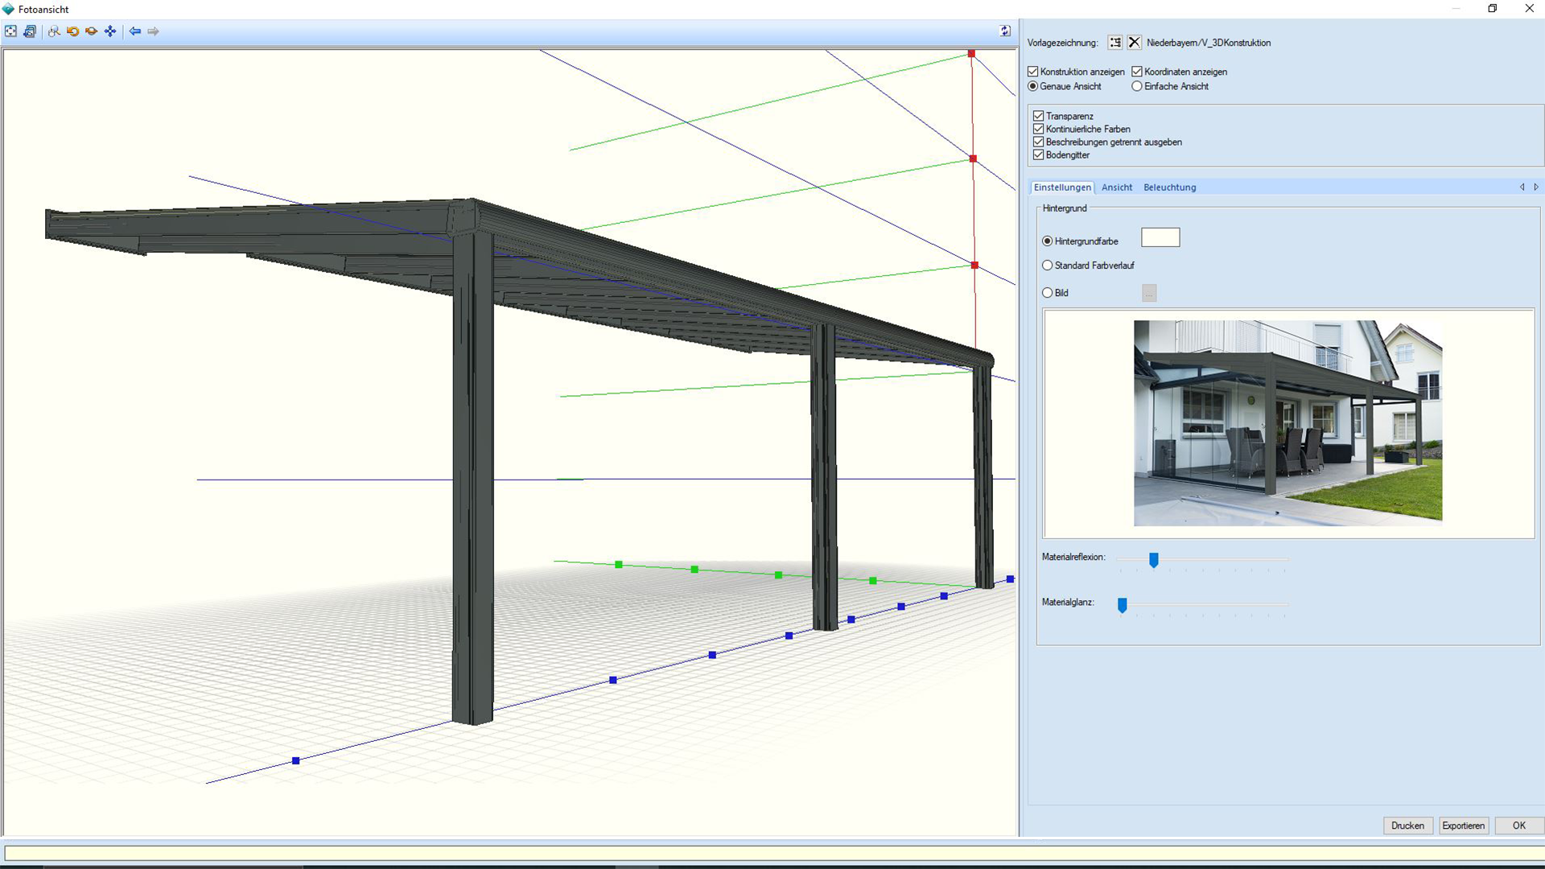This screenshot has width=1545, height=869.
Task: Select Einfache Ansicht radio button
Action: (1137, 86)
